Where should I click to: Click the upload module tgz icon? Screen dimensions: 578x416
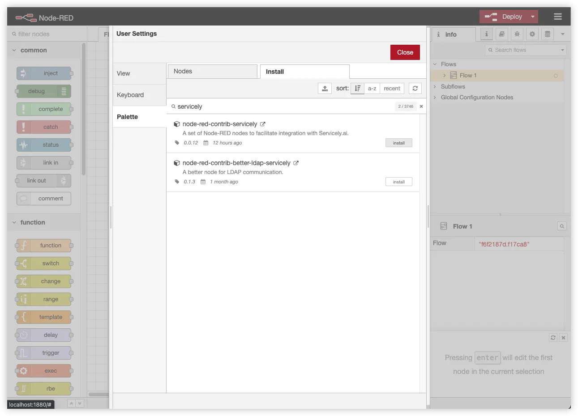[325, 88]
